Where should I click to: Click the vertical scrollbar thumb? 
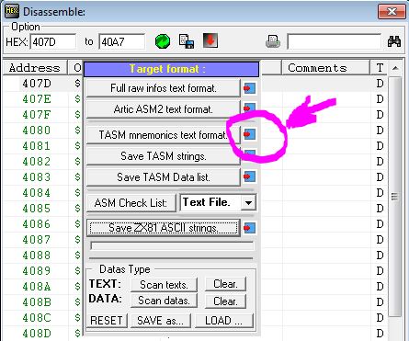point(395,197)
